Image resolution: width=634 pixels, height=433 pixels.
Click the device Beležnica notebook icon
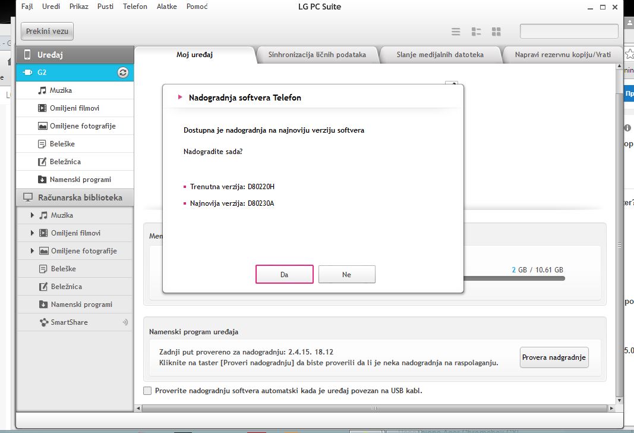tap(42, 161)
